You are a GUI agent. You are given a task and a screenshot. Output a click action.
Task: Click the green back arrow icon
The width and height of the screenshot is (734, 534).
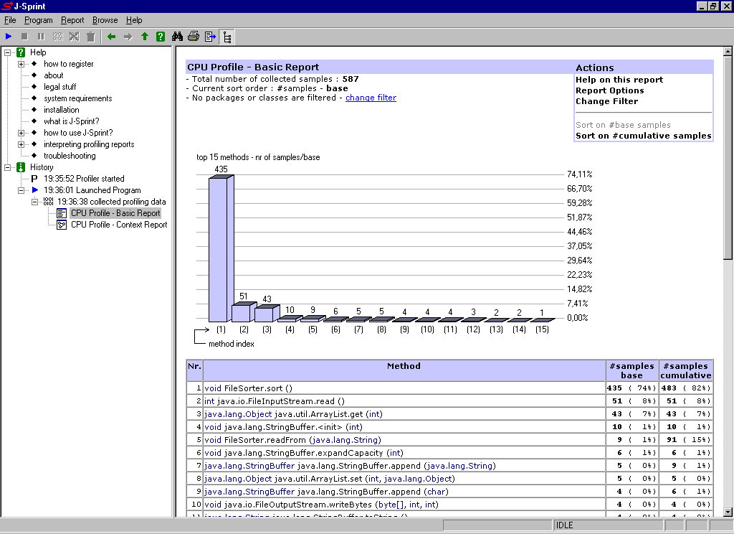pos(111,37)
